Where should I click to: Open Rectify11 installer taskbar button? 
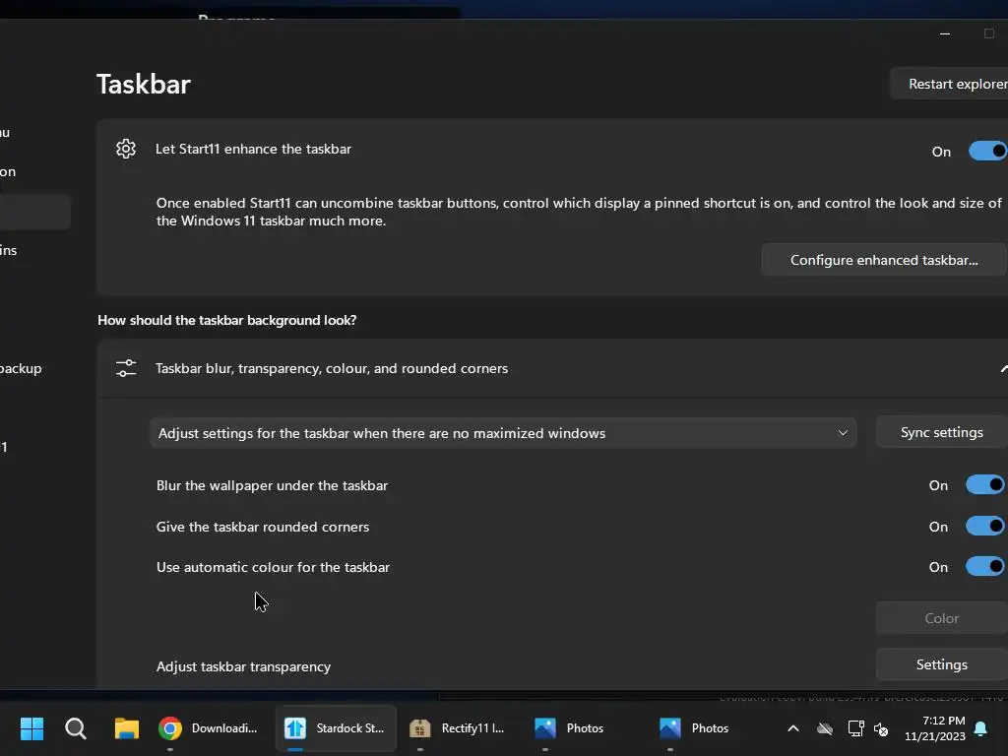coord(458,728)
